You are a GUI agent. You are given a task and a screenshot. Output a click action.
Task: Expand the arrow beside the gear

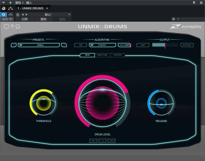point(178,19)
